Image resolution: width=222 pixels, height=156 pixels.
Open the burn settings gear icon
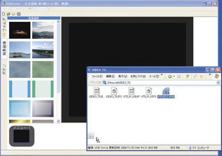click(18, 14)
